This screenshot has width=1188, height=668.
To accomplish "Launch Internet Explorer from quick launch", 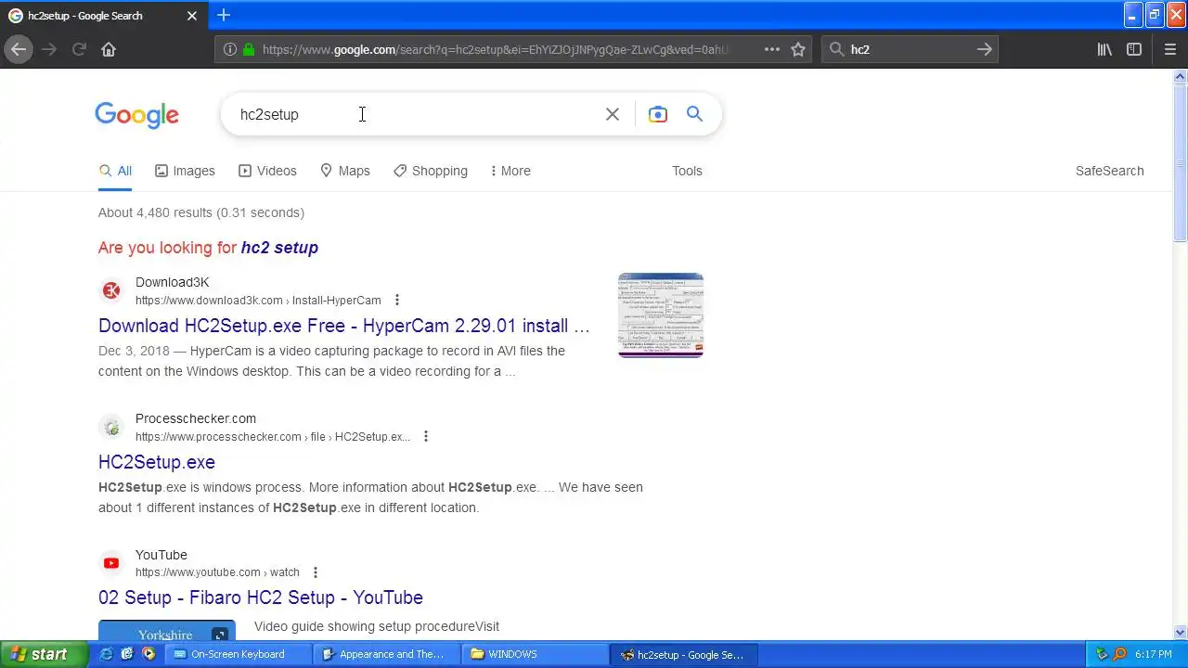I will (x=107, y=654).
